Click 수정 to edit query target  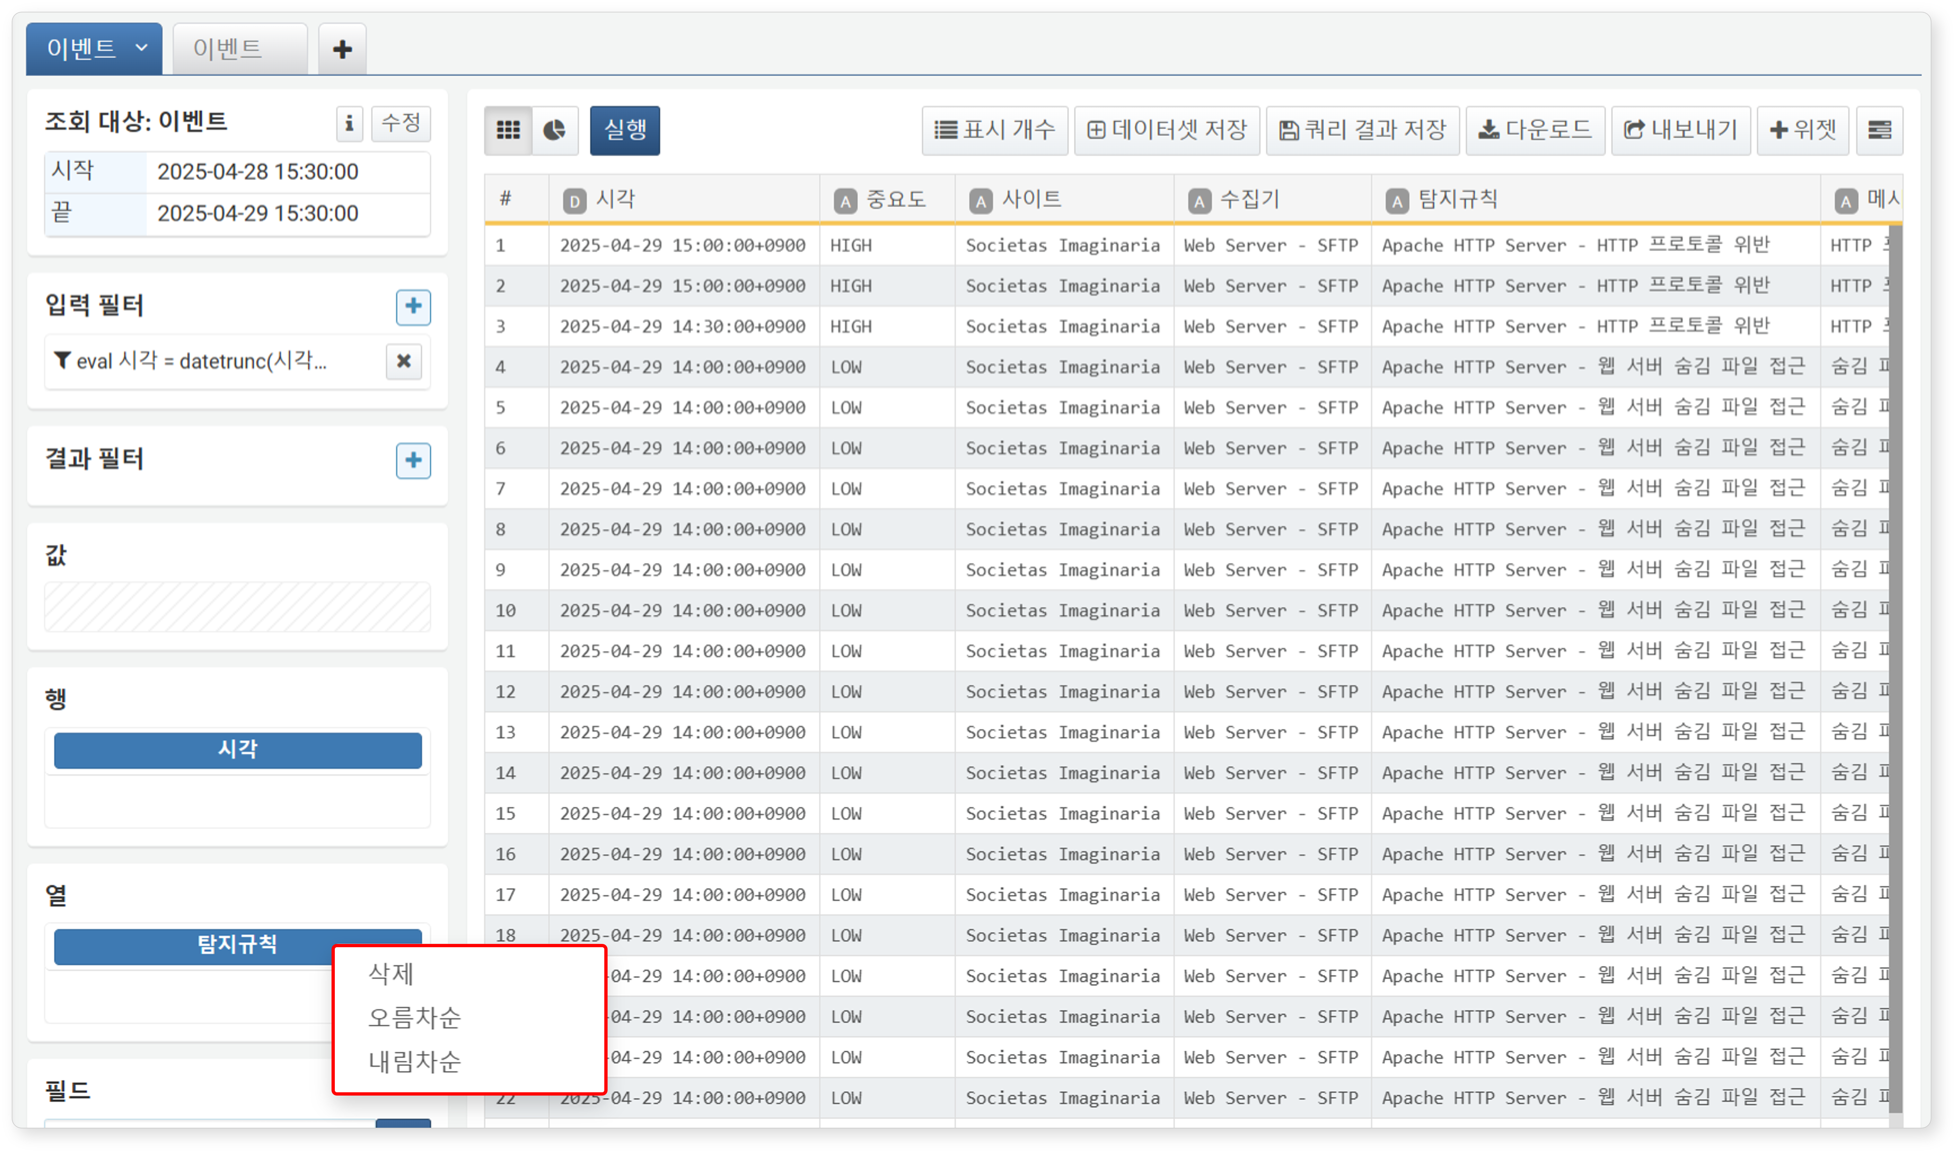pyautogui.click(x=401, y=123)
